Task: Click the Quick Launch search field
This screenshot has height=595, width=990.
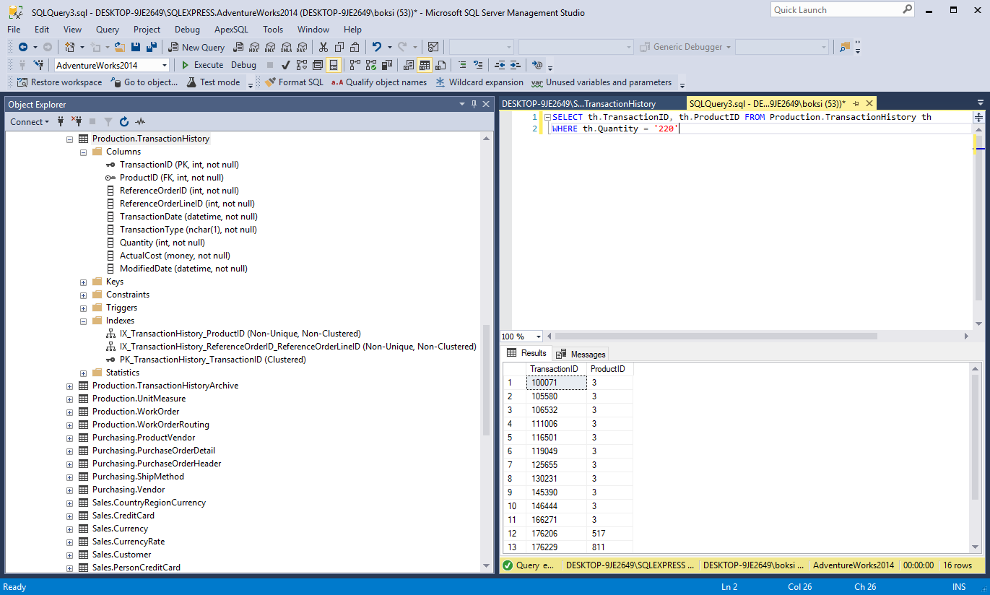Action: 835,10
